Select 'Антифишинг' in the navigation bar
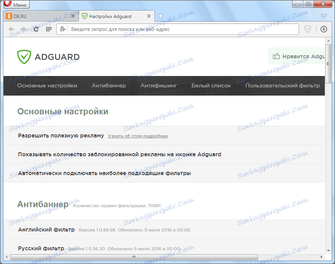The image size is (335, 264). (158, 85)
